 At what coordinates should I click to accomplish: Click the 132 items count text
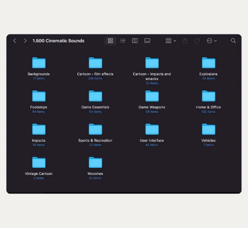[208, 112]
